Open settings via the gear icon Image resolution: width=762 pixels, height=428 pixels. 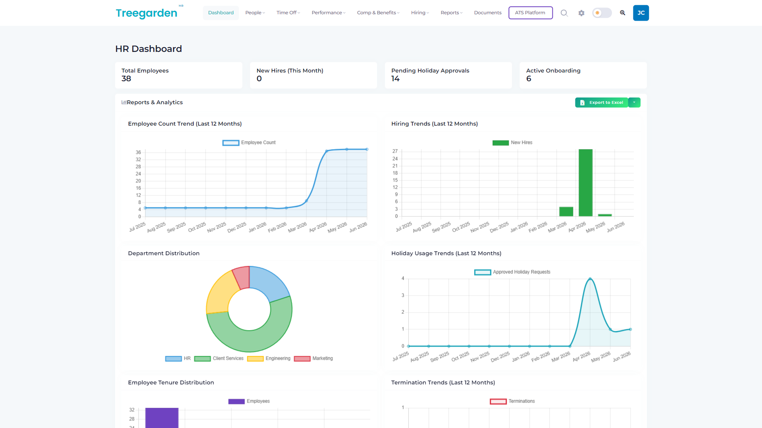tap(581, 13)
